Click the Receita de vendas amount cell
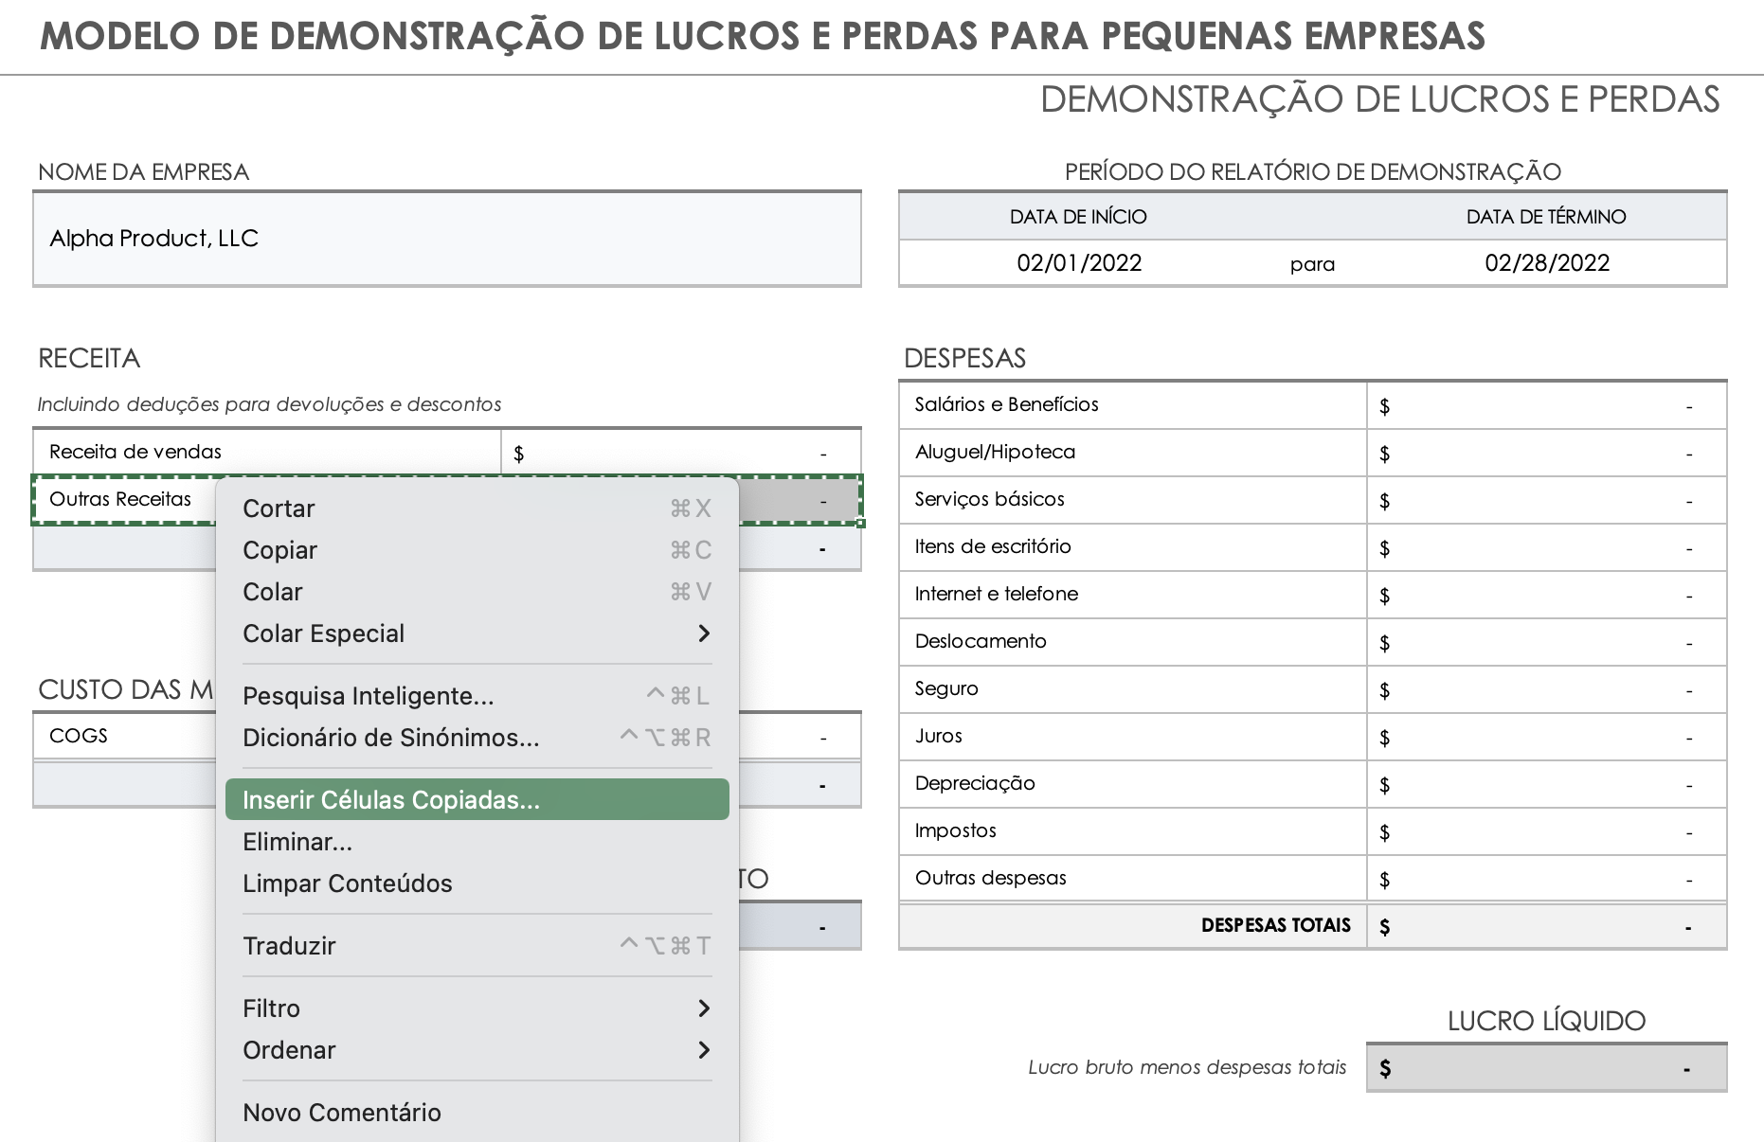The width and height of the screenshot is (1764, 1142). [x=680, y=452]
